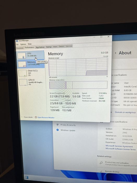
Task: Open the Options menu in Task Manager
Action: pyautogui.click(x=23, y=44)
